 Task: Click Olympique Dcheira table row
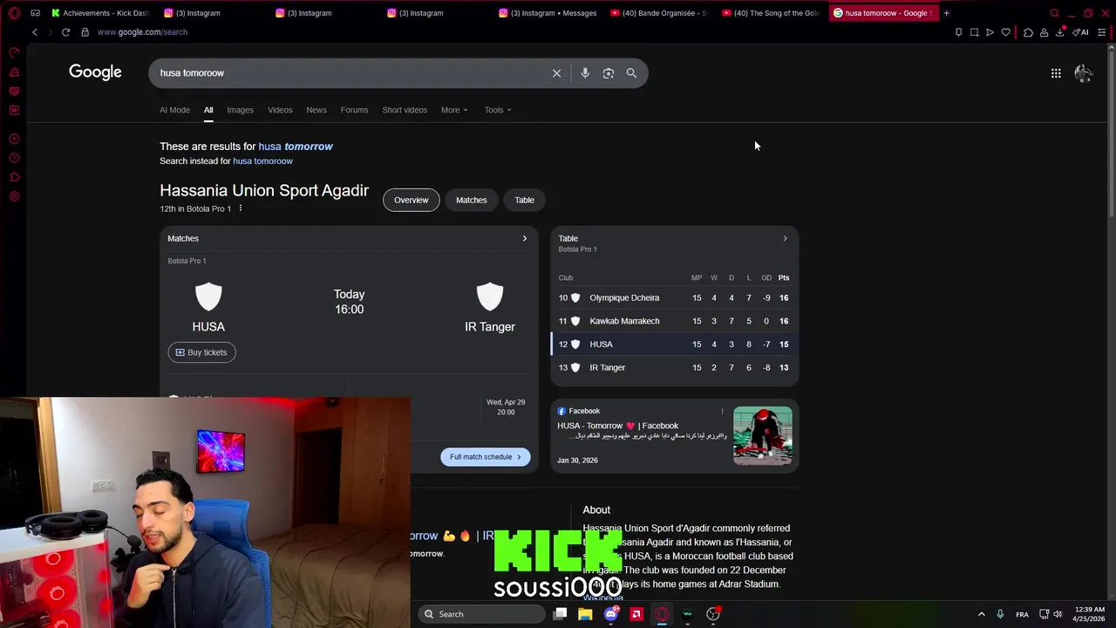(x=674, y=298)
